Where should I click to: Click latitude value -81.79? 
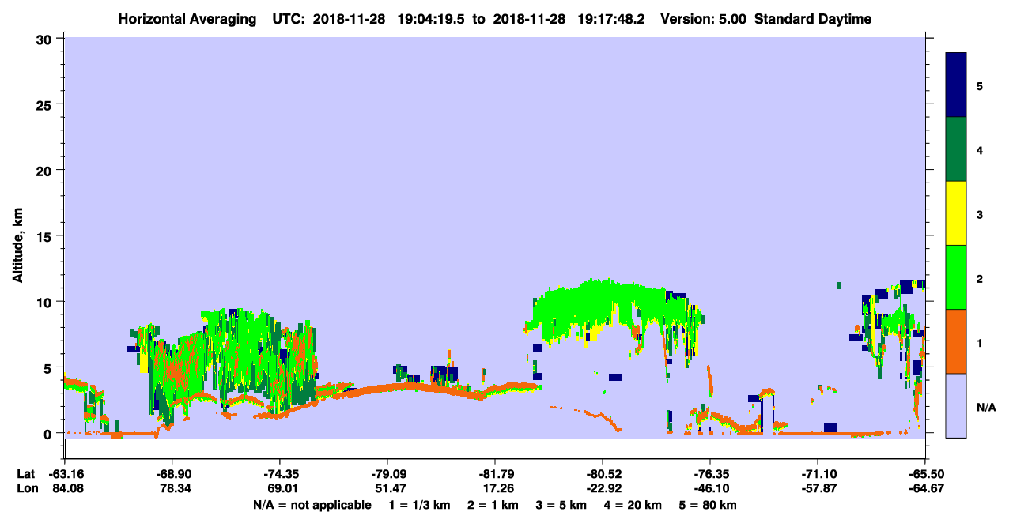click(495, 473)
